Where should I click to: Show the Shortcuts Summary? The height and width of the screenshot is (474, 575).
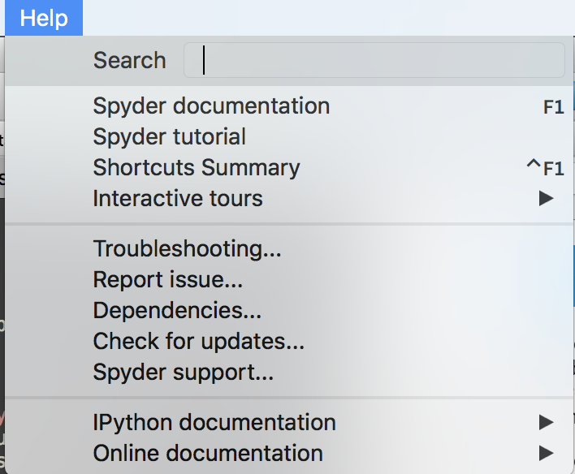pyautogui.click(x=289, y=168)
